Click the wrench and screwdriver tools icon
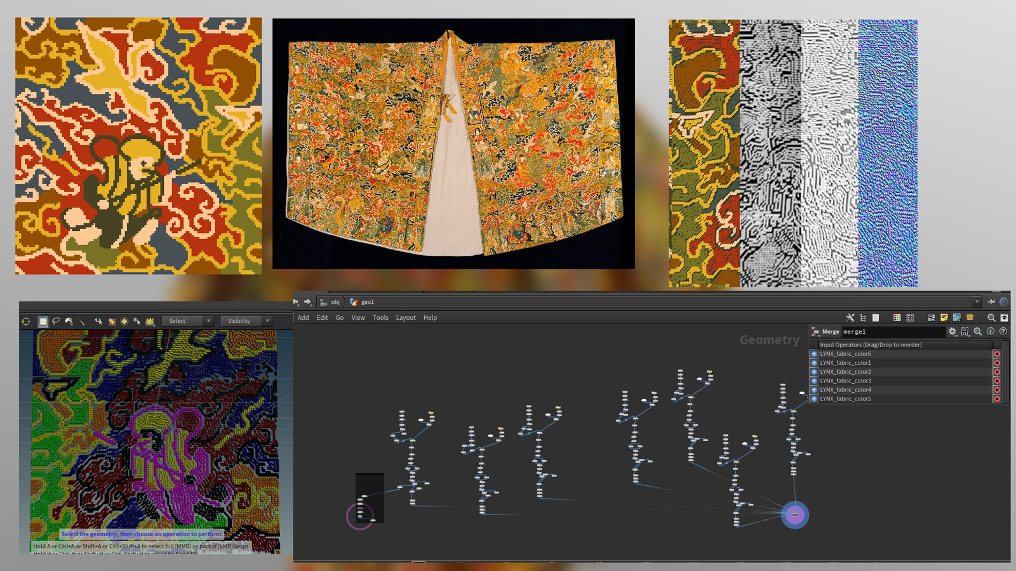 (850, 317)
